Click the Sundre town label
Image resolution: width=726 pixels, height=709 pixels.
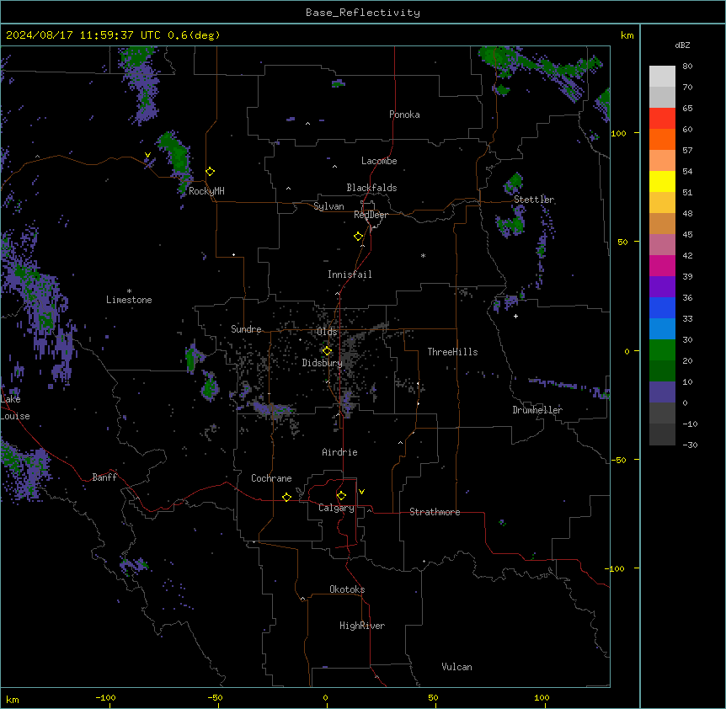(x=246, y=329)
